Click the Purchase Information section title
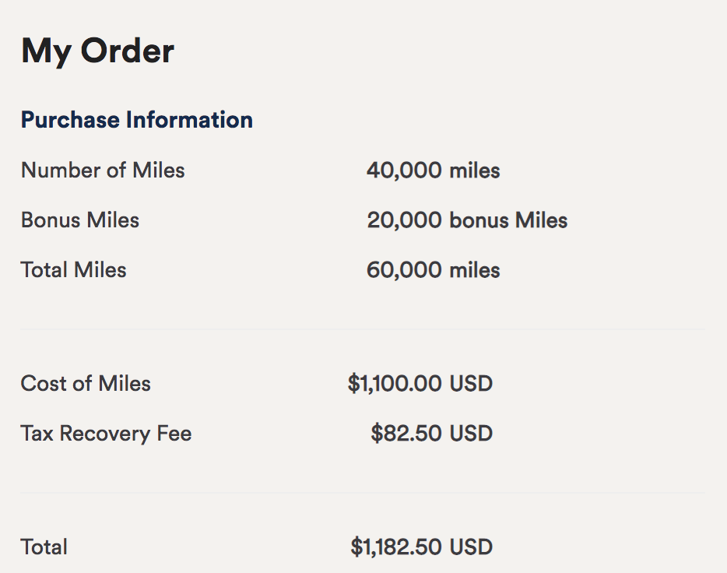The image size is (727, 573). [x=136, y=120]
